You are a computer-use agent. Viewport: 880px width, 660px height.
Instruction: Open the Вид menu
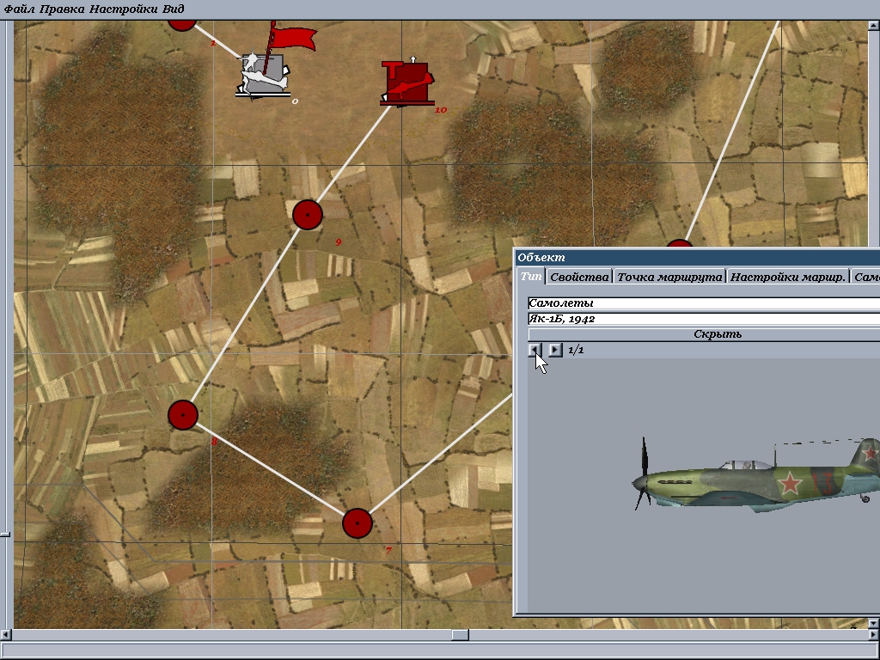point(173,9)
